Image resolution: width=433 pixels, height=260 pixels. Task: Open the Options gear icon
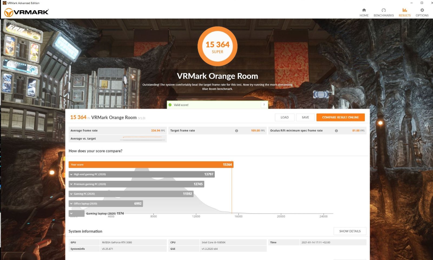click(422, 10)
